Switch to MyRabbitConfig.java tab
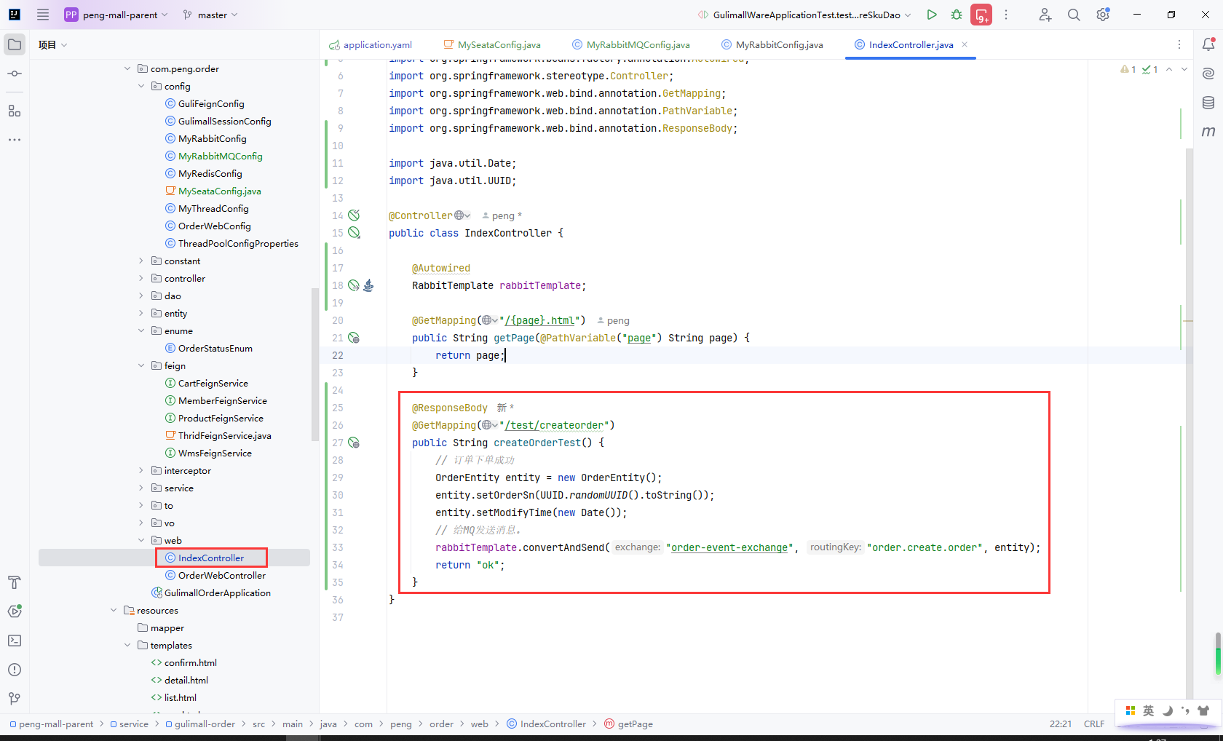The height and width of the screenshot is (741, 1223). pos(772,44)
